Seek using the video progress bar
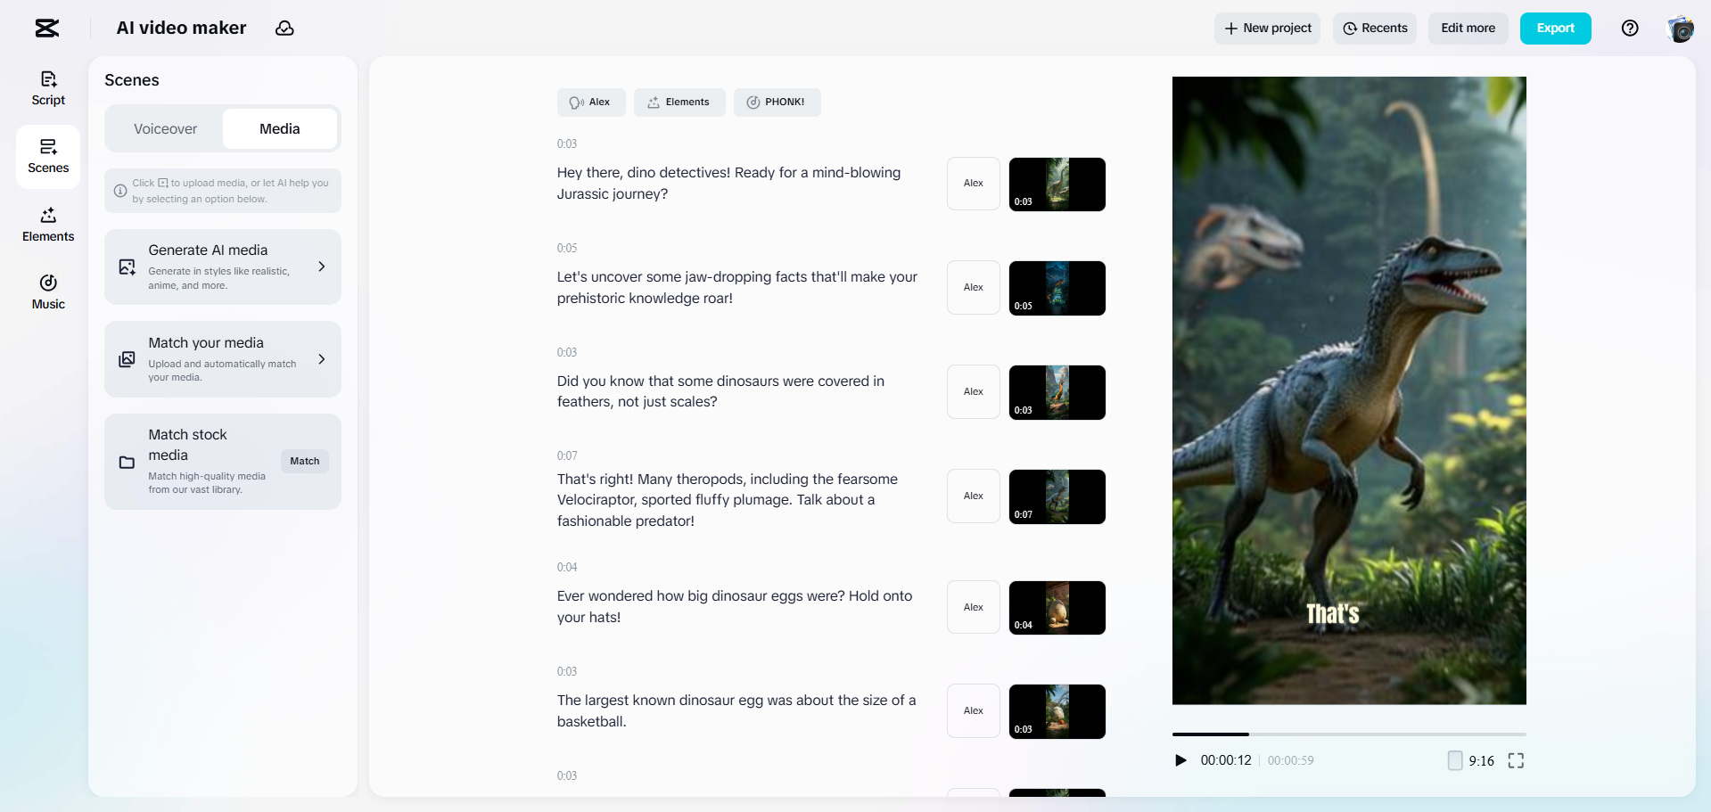Screen dimensions: 1711x812 pos(1349,734)
